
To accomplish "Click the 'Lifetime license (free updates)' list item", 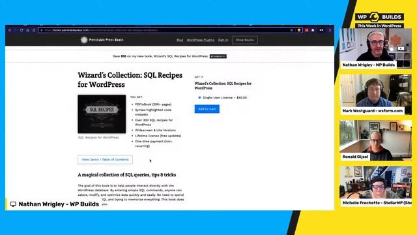I will tap(158, 136).
